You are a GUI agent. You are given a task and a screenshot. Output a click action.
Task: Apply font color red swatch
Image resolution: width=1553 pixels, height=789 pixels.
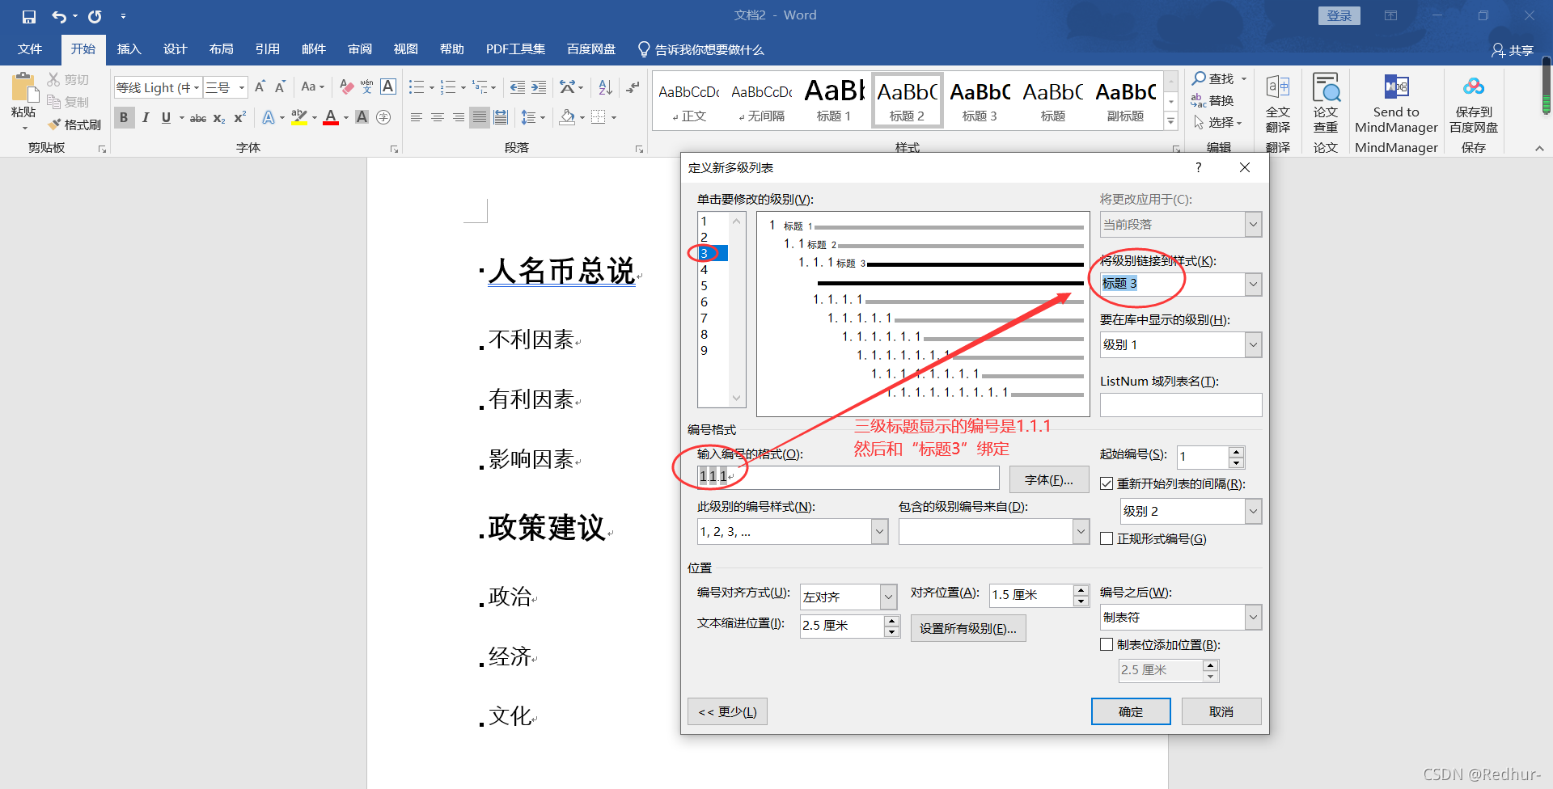pos(331,118)
